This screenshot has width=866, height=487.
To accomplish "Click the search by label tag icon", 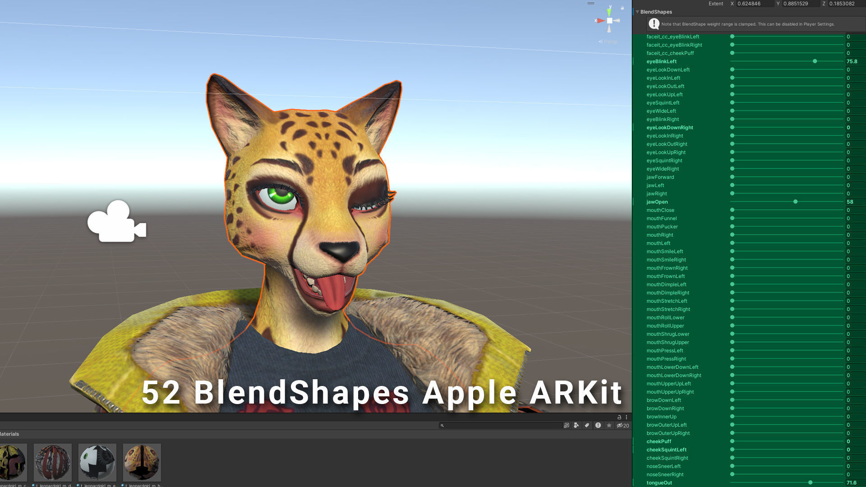I will point(587,425).
